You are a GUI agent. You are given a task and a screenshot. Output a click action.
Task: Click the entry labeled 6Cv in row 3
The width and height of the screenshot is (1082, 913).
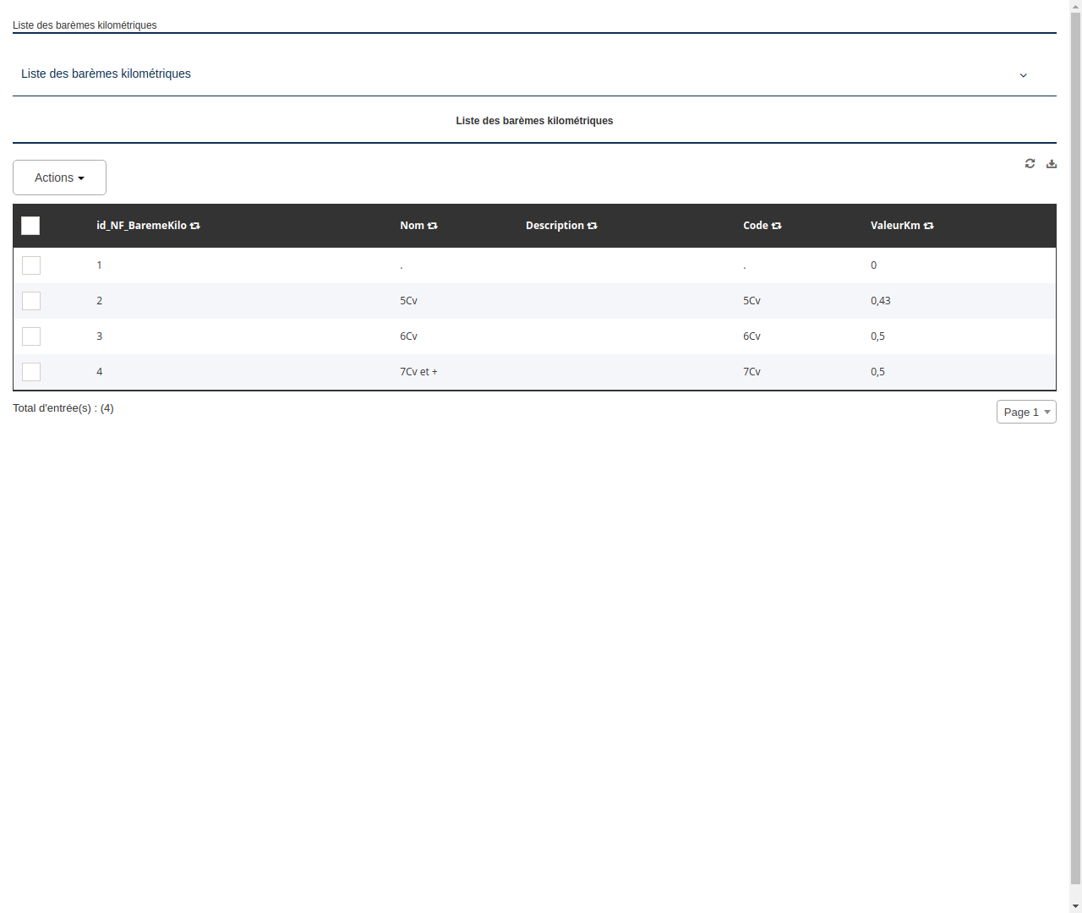coord(408,336)
